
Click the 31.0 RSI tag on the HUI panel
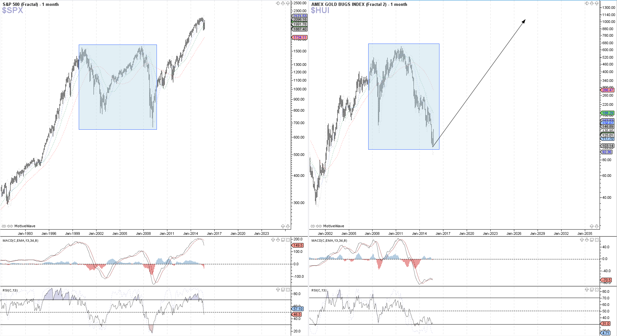coord(606,324)
